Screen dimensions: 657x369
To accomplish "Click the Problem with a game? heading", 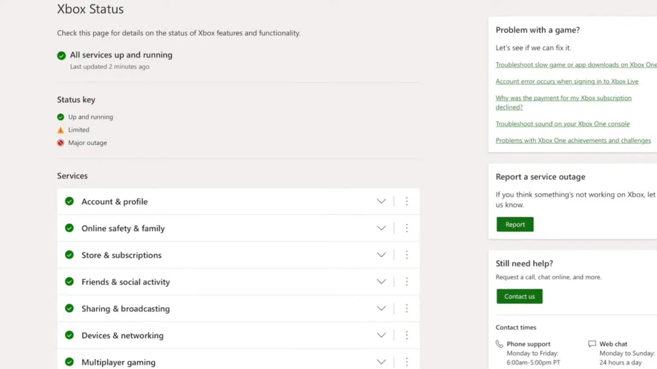I will 538,30.
